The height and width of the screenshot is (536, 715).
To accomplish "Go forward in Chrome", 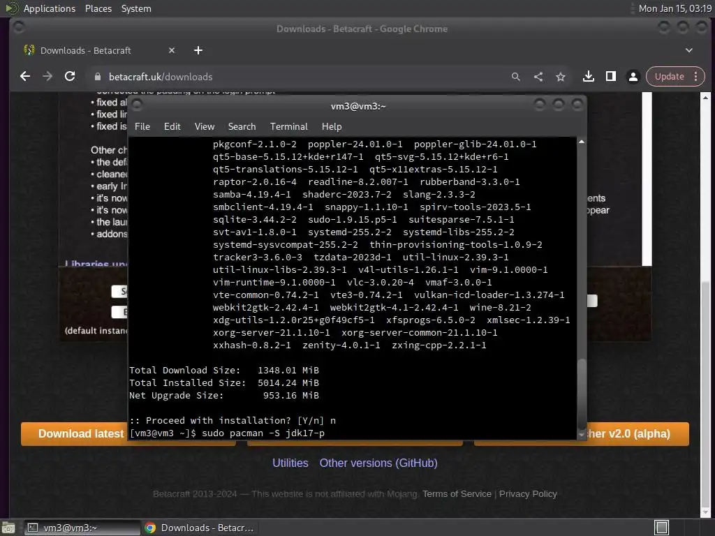I will [47, 77].
